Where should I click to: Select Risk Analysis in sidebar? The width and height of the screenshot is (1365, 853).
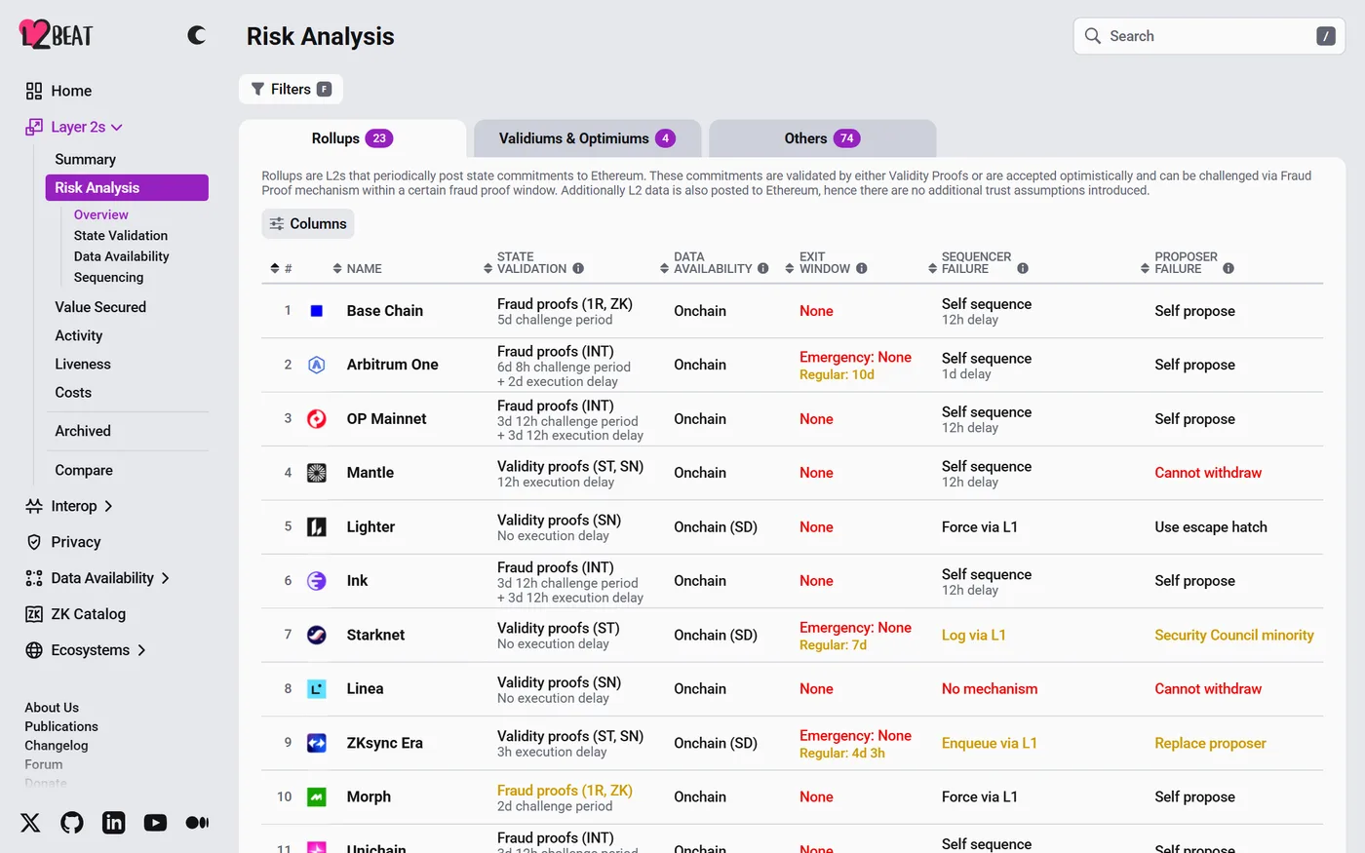(x=127, y=187)
